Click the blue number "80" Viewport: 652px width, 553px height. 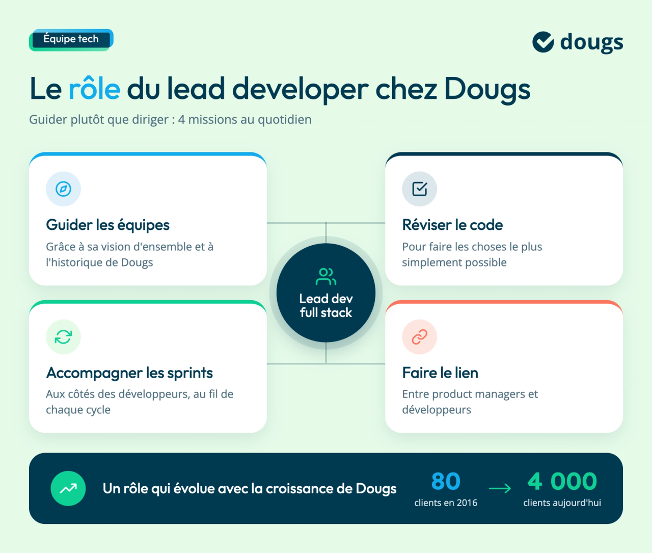(446, 481)
